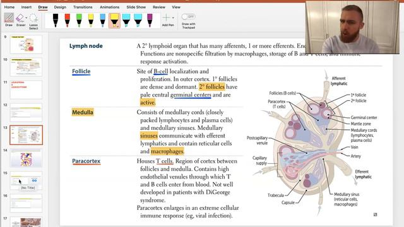Click the 'Germinal center' diagram label
The width and height of the screenshot is (404, 227).
[x=364, y=117]
